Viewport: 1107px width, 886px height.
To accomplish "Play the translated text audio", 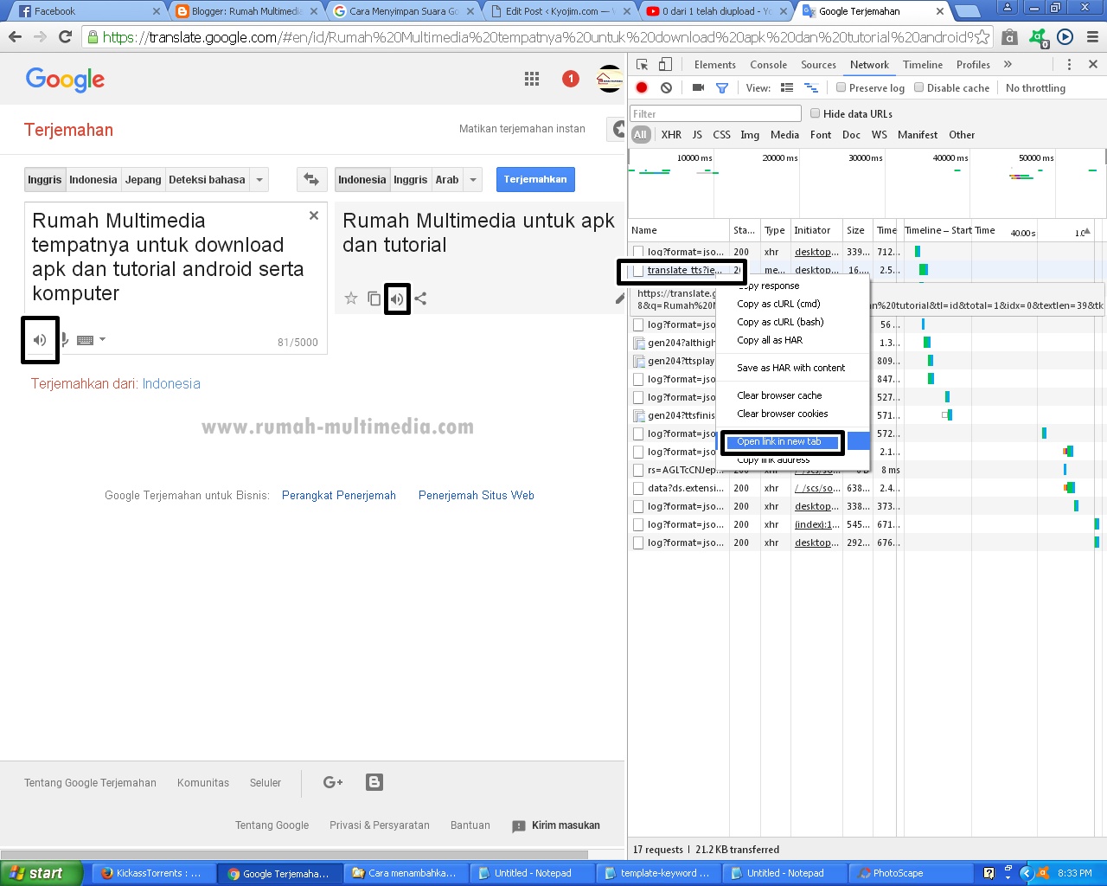I will tap(396, 299).
